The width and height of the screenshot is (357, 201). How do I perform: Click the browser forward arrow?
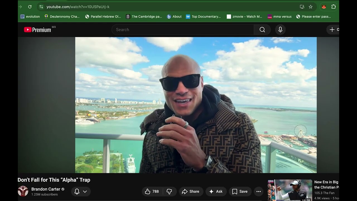pos(20,7)
